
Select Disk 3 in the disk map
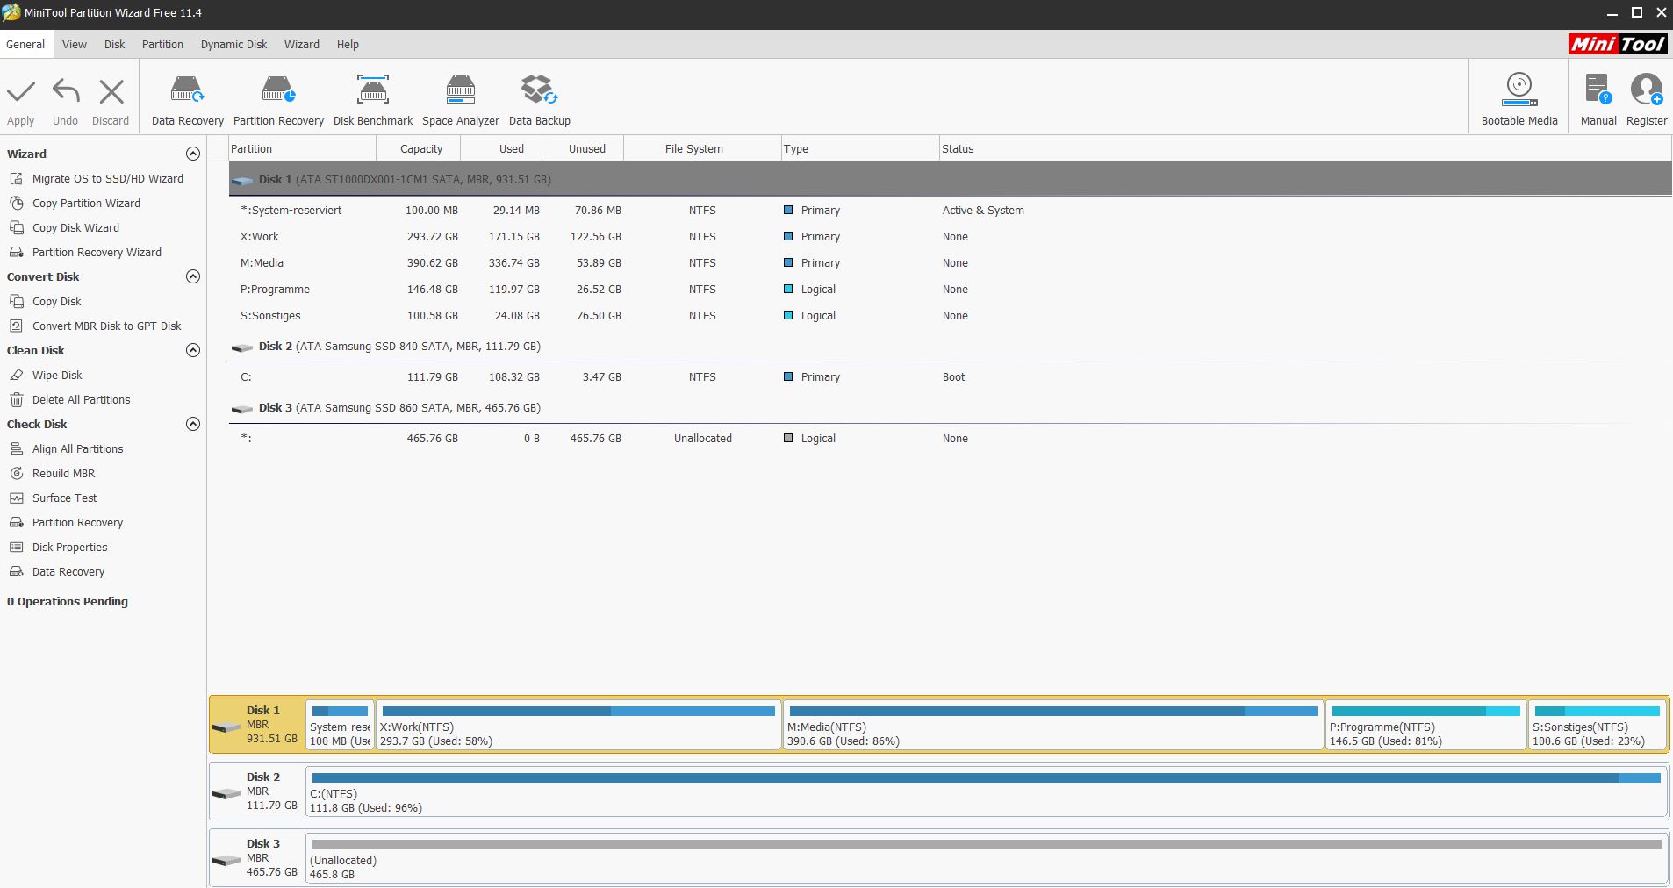pos(257,857)
